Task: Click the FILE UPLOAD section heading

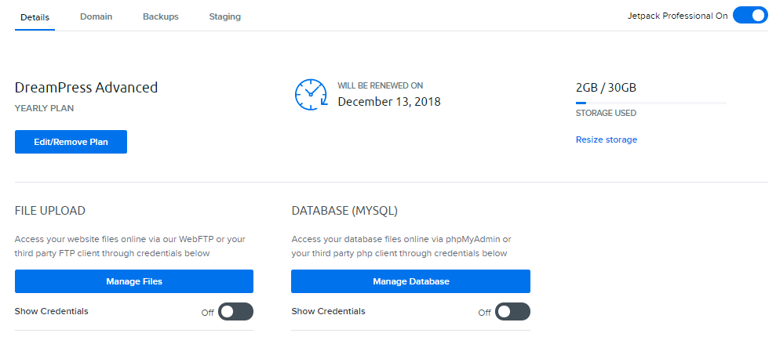Action: (50, 211)
